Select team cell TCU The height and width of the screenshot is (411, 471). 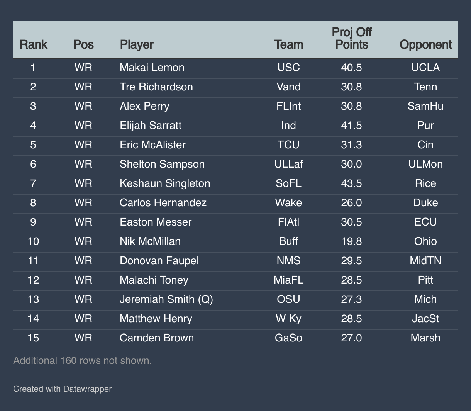pyautogui.click(x=288, y=145)
